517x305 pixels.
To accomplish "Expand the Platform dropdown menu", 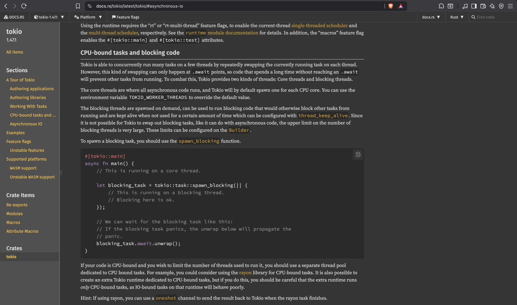I will pos(88,17).
